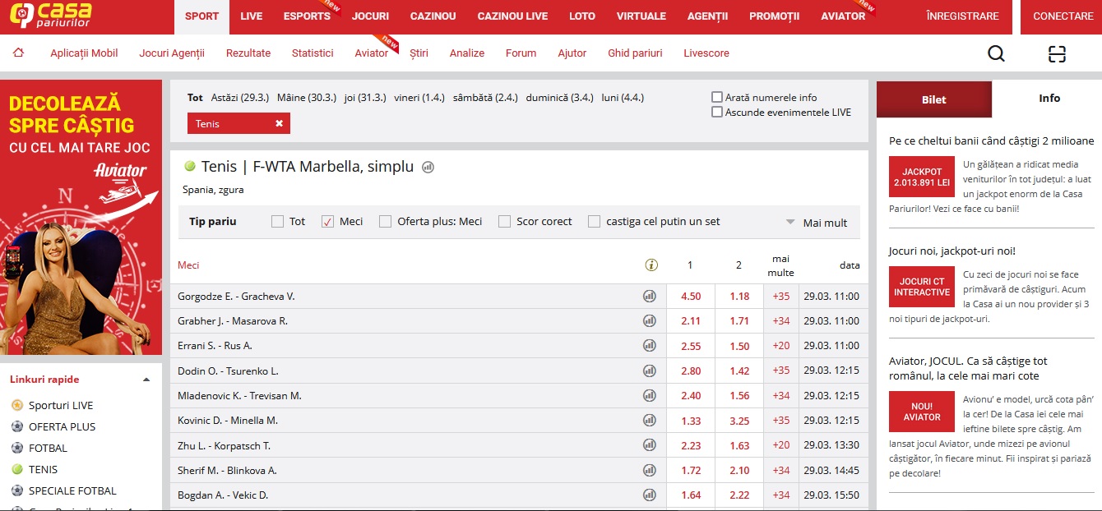Expand the Mai mult bet types dropdown
This screenshot has width=1102, height=511.
pos(817,223)
